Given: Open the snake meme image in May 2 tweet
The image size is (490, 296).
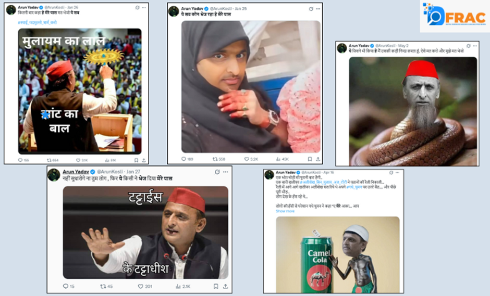Looking at the screenshot, I should pyautogui.click(x=413, y=111).
